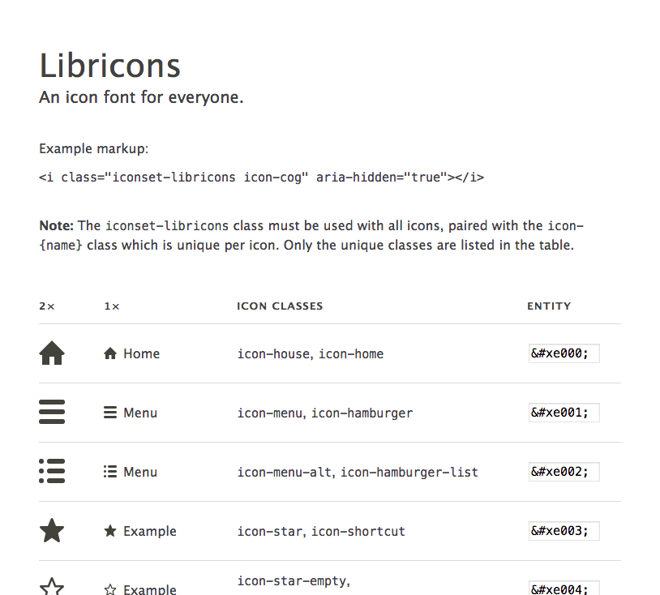
Task: Click the ICON CLASSES column header
Action: tap(280, 306)
